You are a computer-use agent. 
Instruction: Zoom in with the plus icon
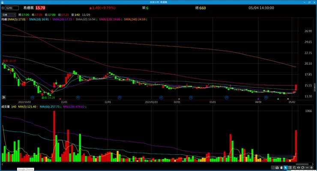(x=311, y=168)
